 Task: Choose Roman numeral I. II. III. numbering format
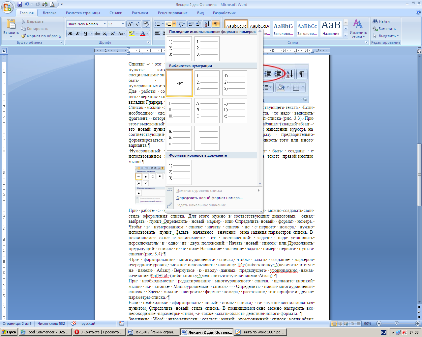179,111
